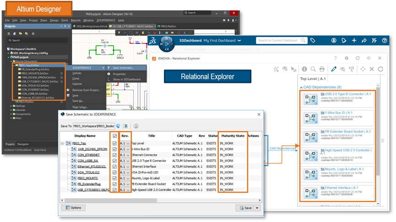Click the gear icon in Projects panel toolbar
The image size is (396, 222).
point(33,33)
